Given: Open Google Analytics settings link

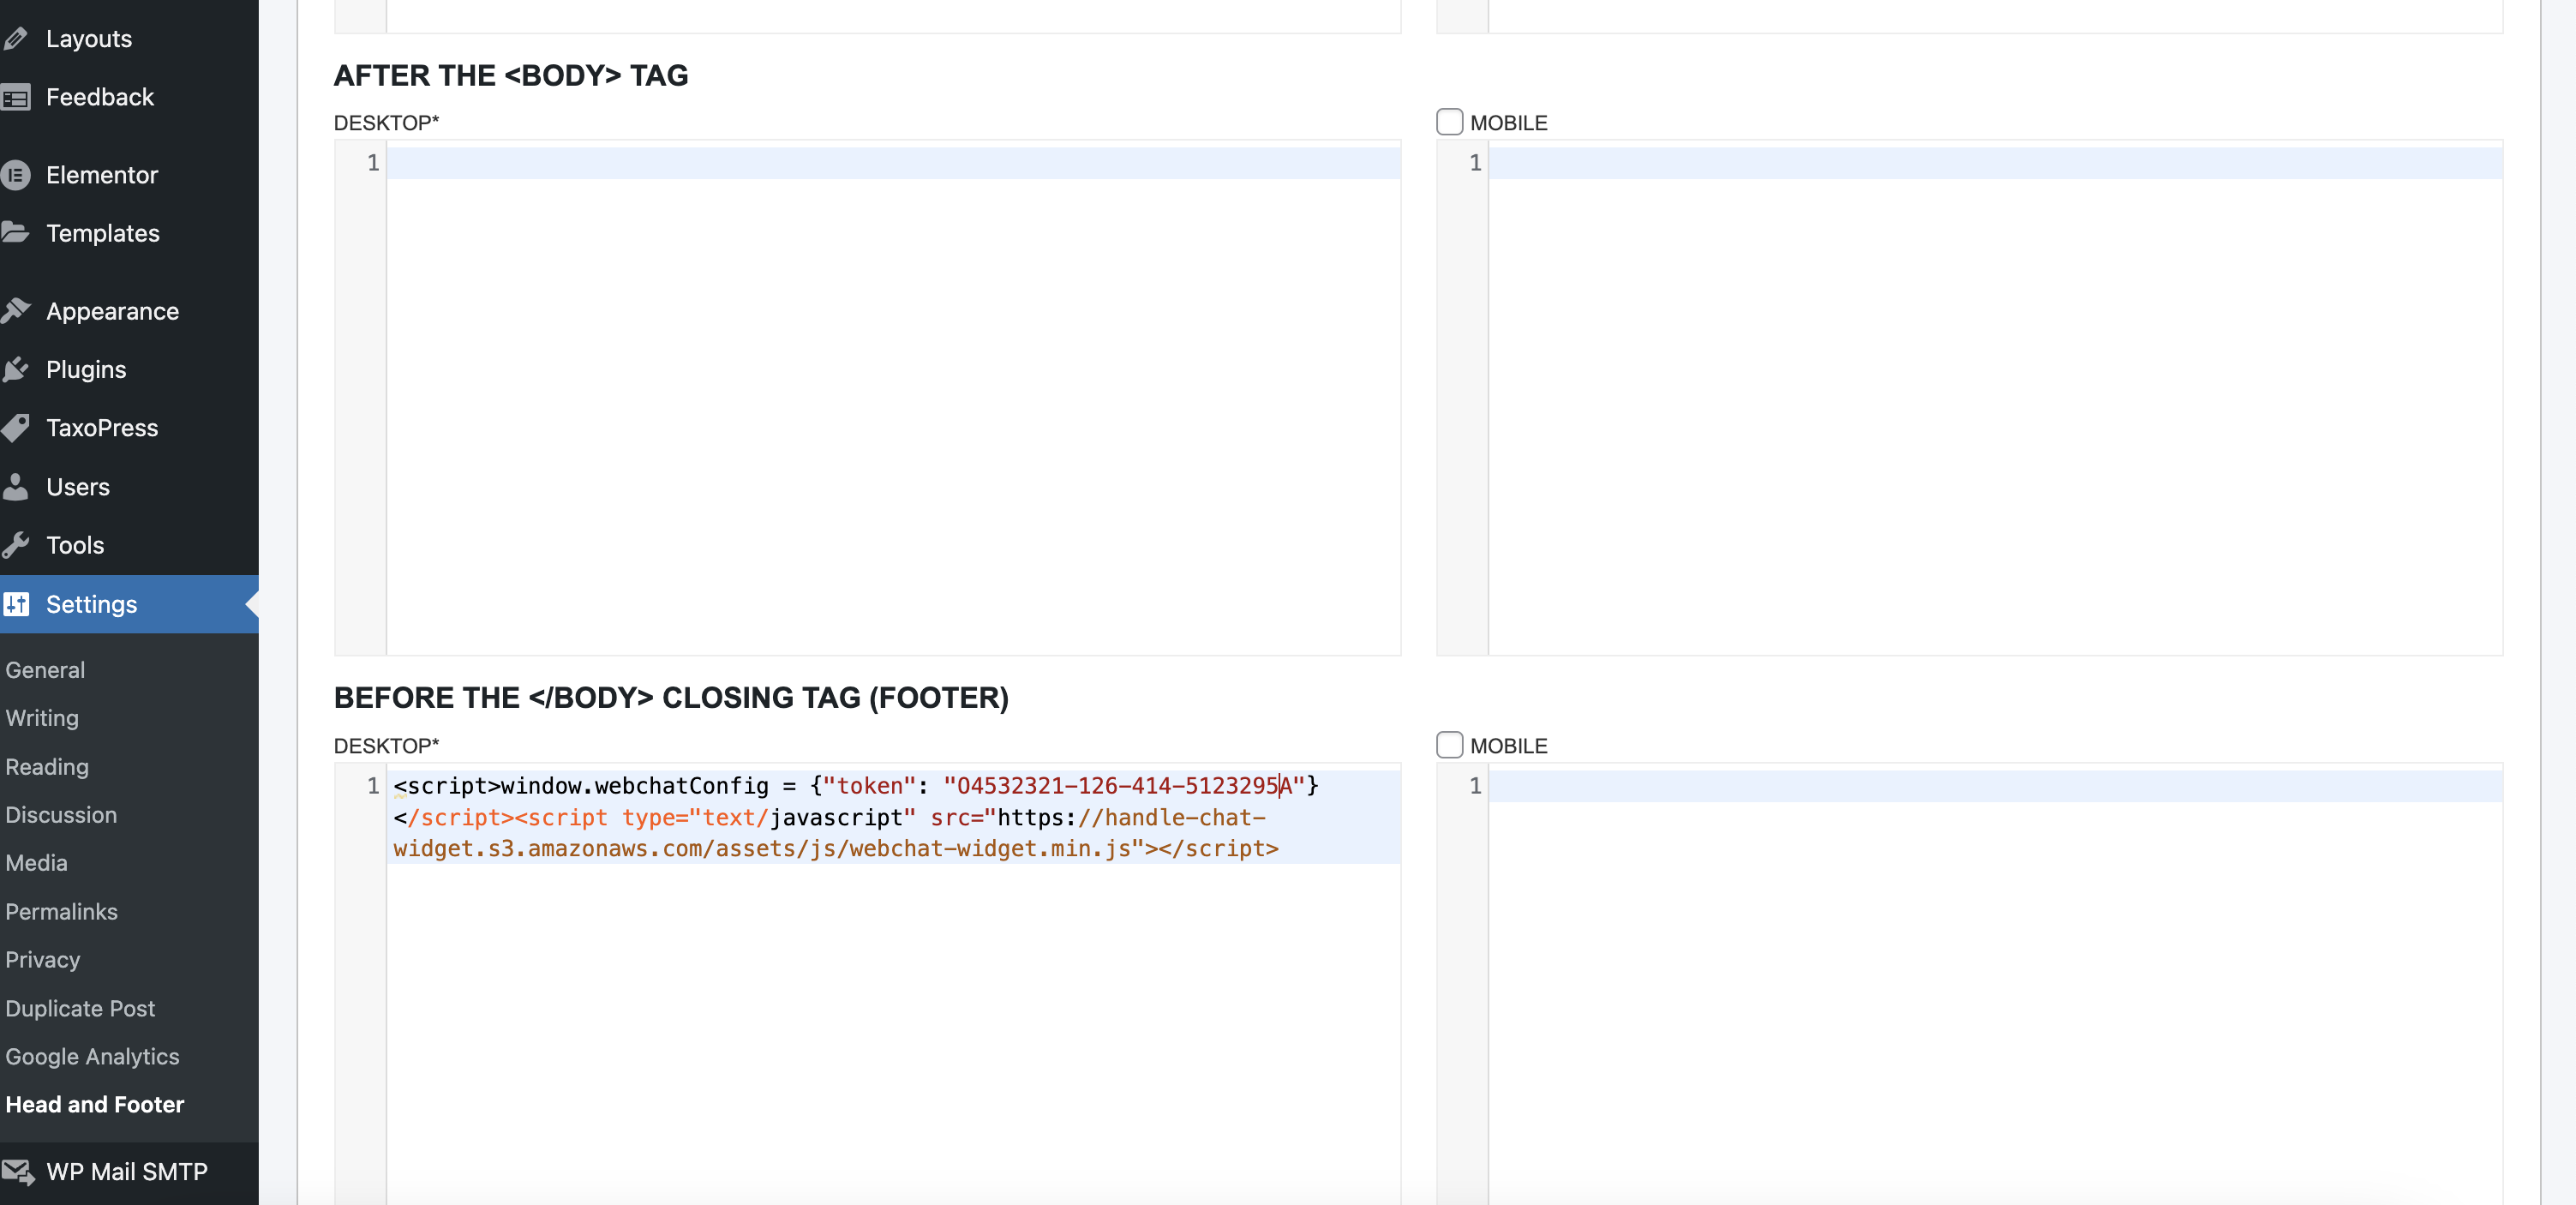Looking at the screenshot, I should click(x=92, y=1056).
